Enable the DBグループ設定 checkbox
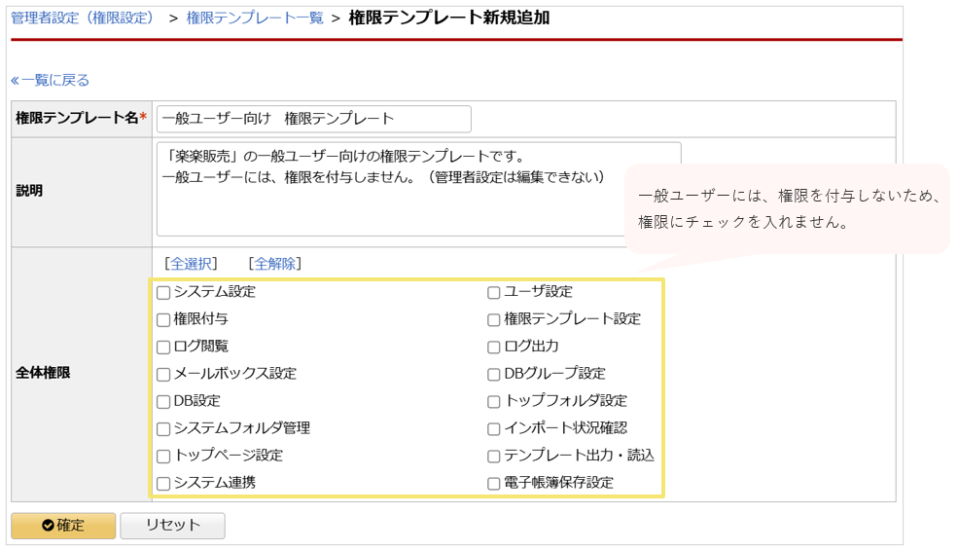Screen dimensions: 958x550 pos(494,374)
